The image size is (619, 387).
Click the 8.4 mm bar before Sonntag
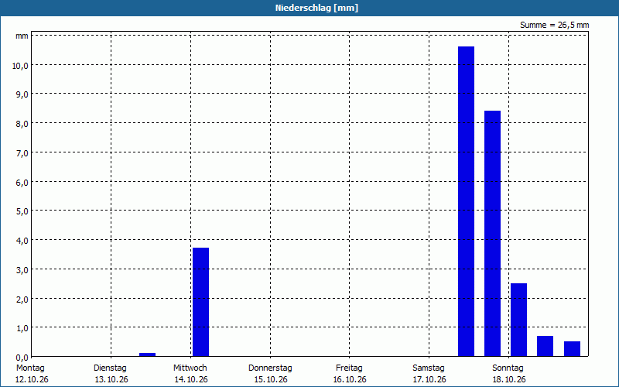(492, 234)
